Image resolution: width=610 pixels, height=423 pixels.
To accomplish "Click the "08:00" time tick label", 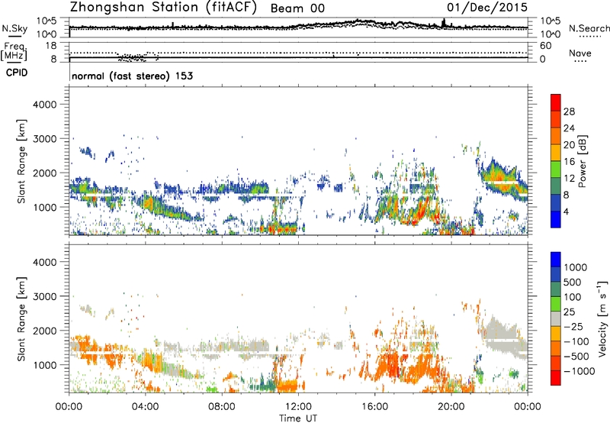I will 221,407.
